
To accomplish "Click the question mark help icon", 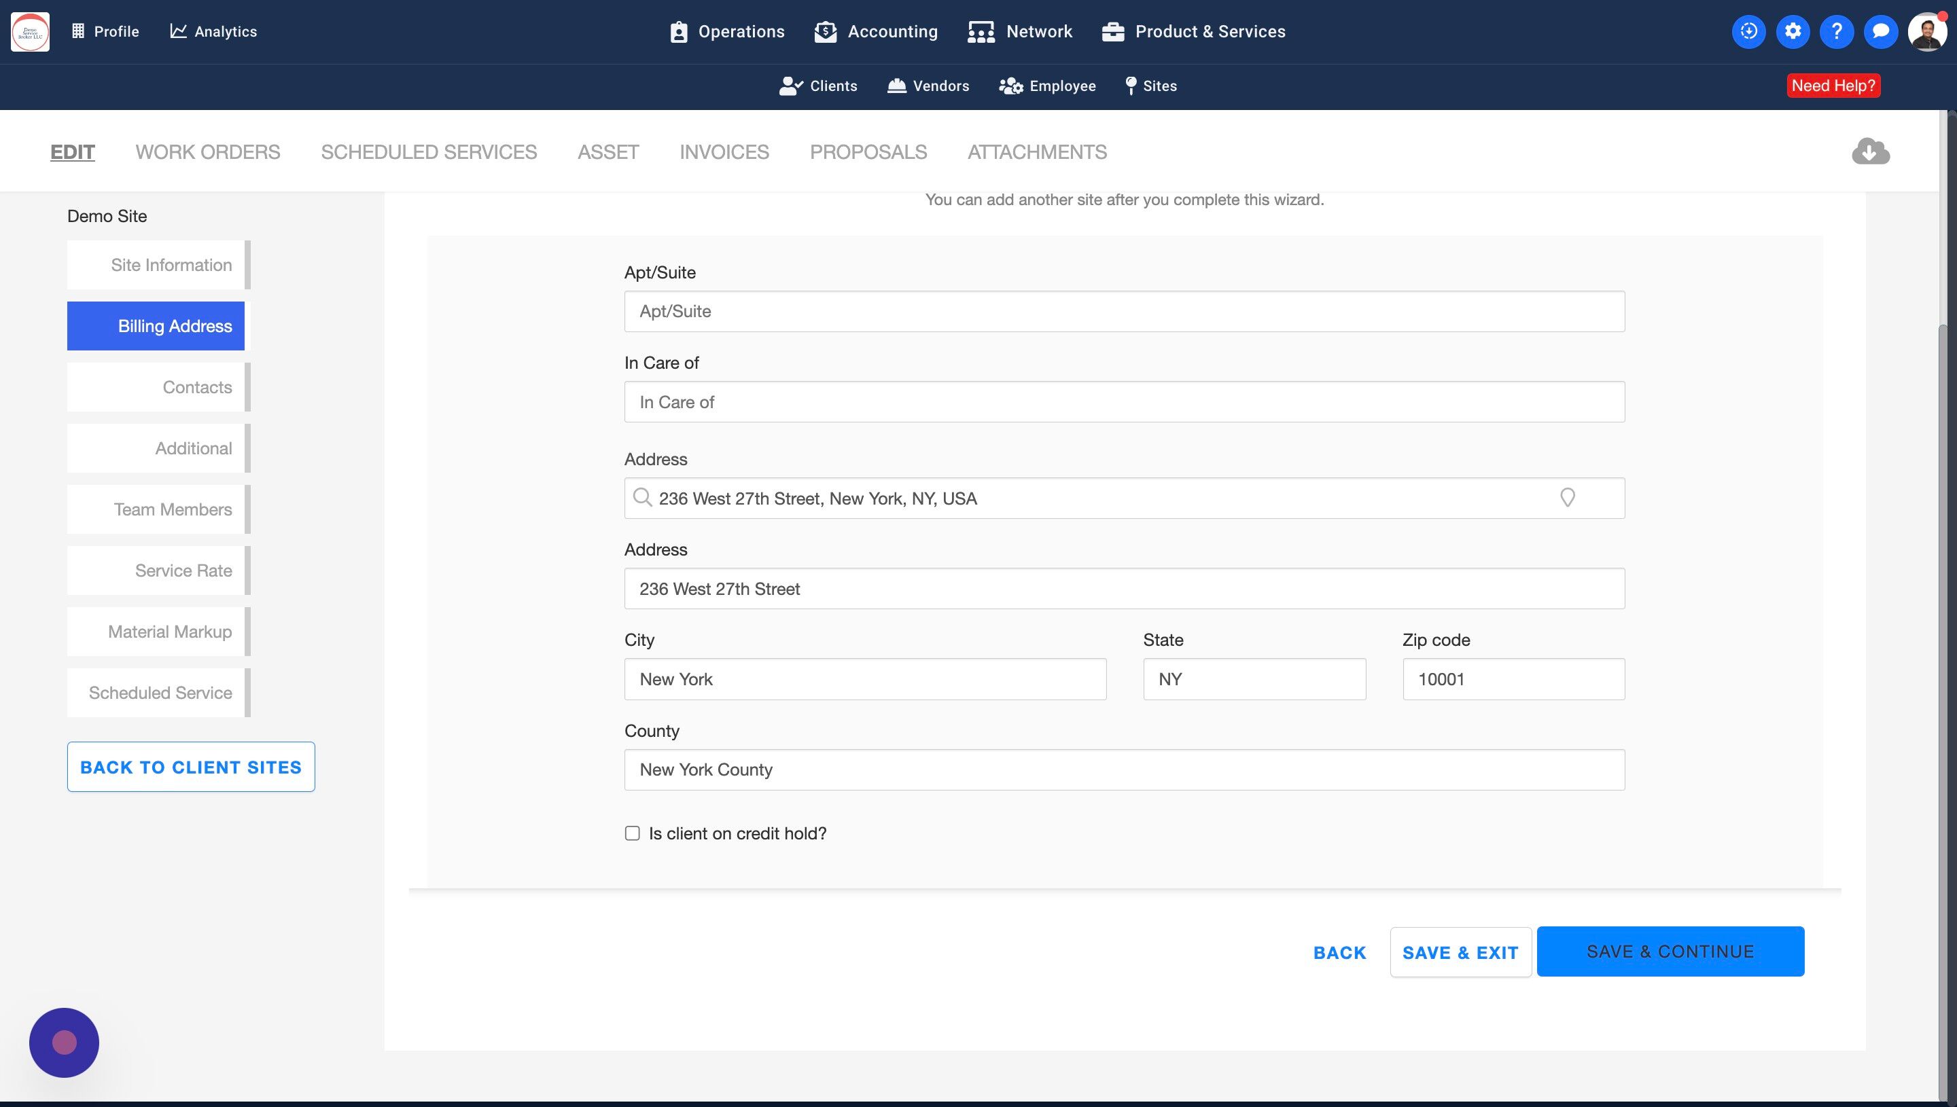I will coord(1837,31).
